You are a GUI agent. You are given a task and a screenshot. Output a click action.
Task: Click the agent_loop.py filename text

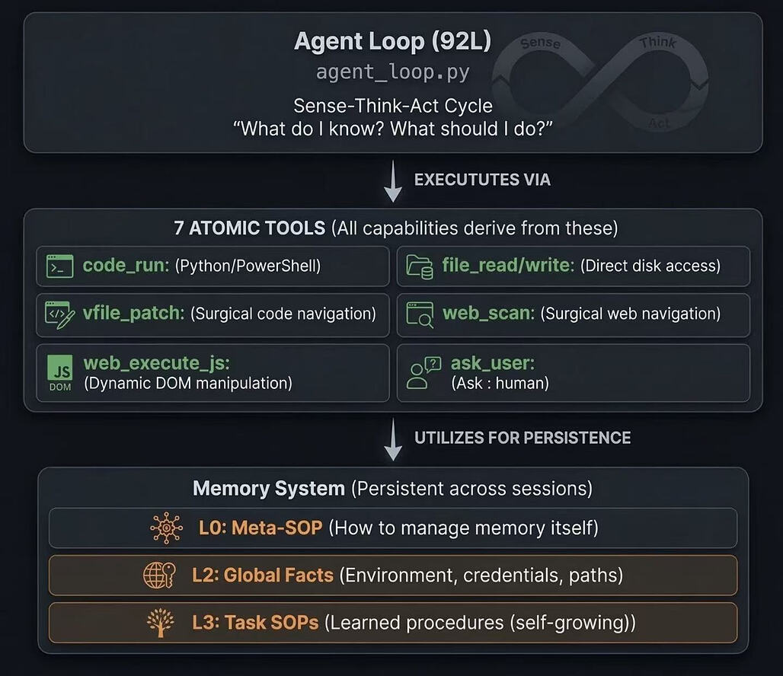[x=392, y=73]
